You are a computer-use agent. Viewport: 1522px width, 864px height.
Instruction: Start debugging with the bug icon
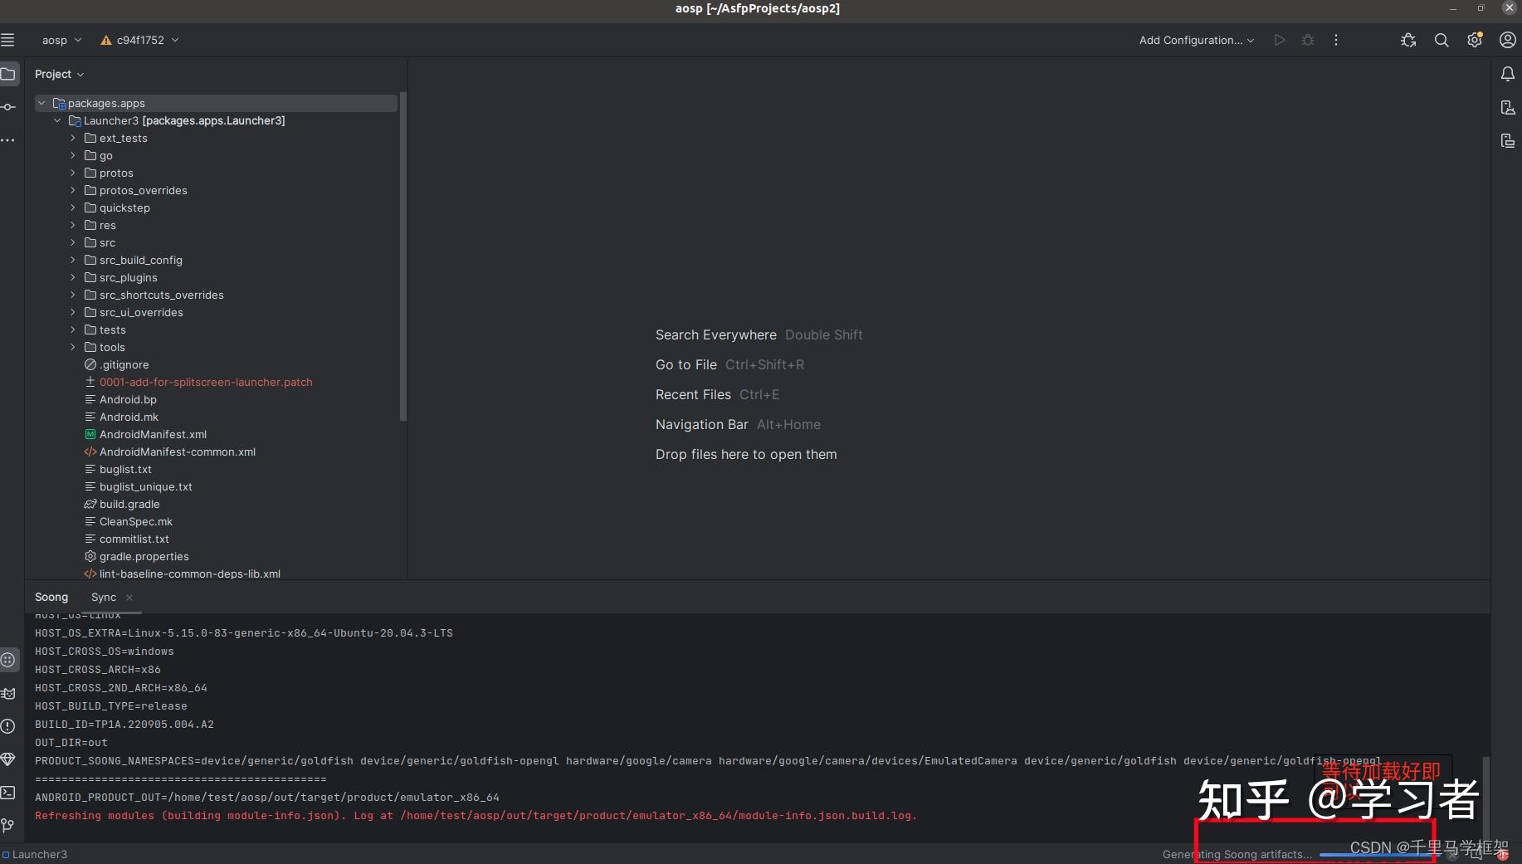[x=1308, y=40]
